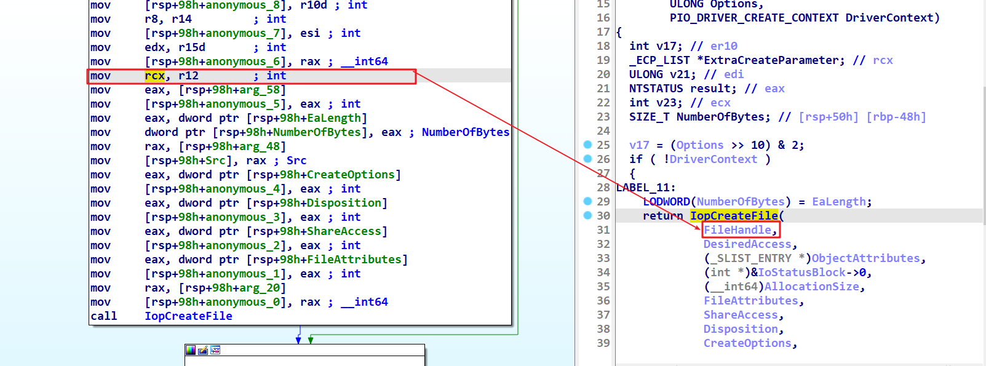The image size is (986, 366).
Task: Select the highlighted rcx register operand
Action: coord(154,76)
